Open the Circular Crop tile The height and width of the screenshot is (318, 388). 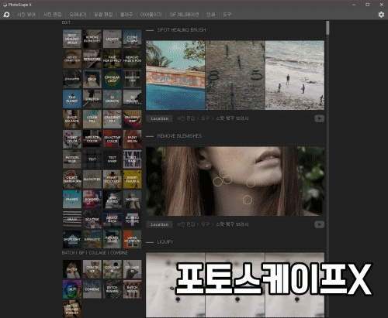[x=113, y=79]
